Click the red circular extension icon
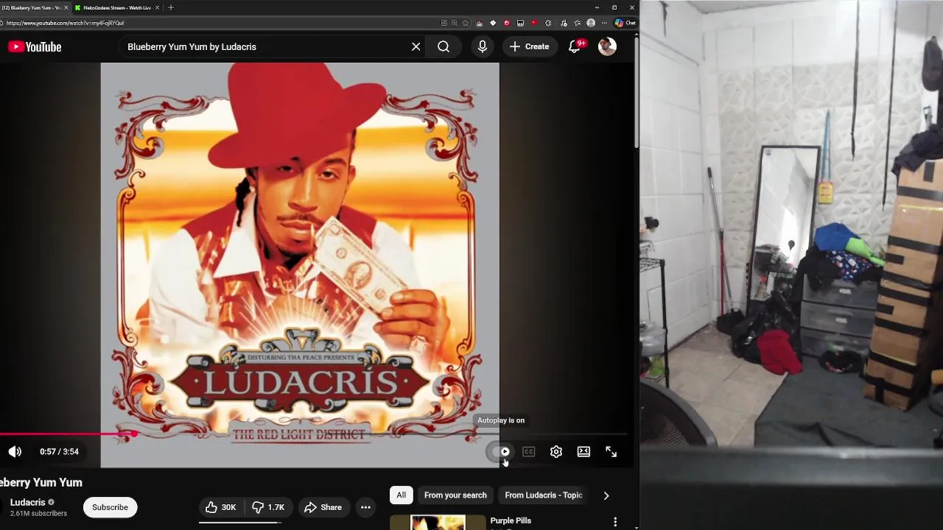Image resolution: width=943 pixels, height=530 pixels. tap(506, 23)
